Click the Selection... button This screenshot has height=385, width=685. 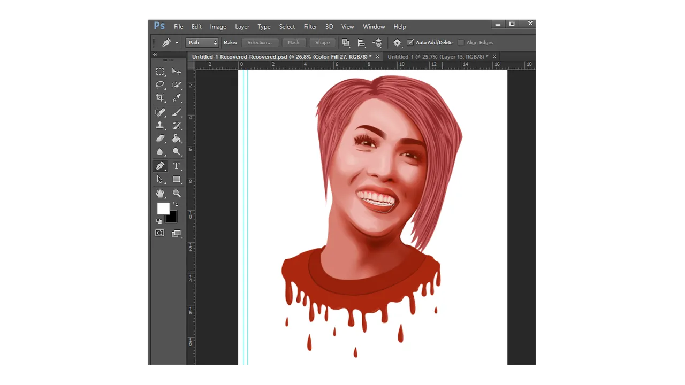[260, 43]
